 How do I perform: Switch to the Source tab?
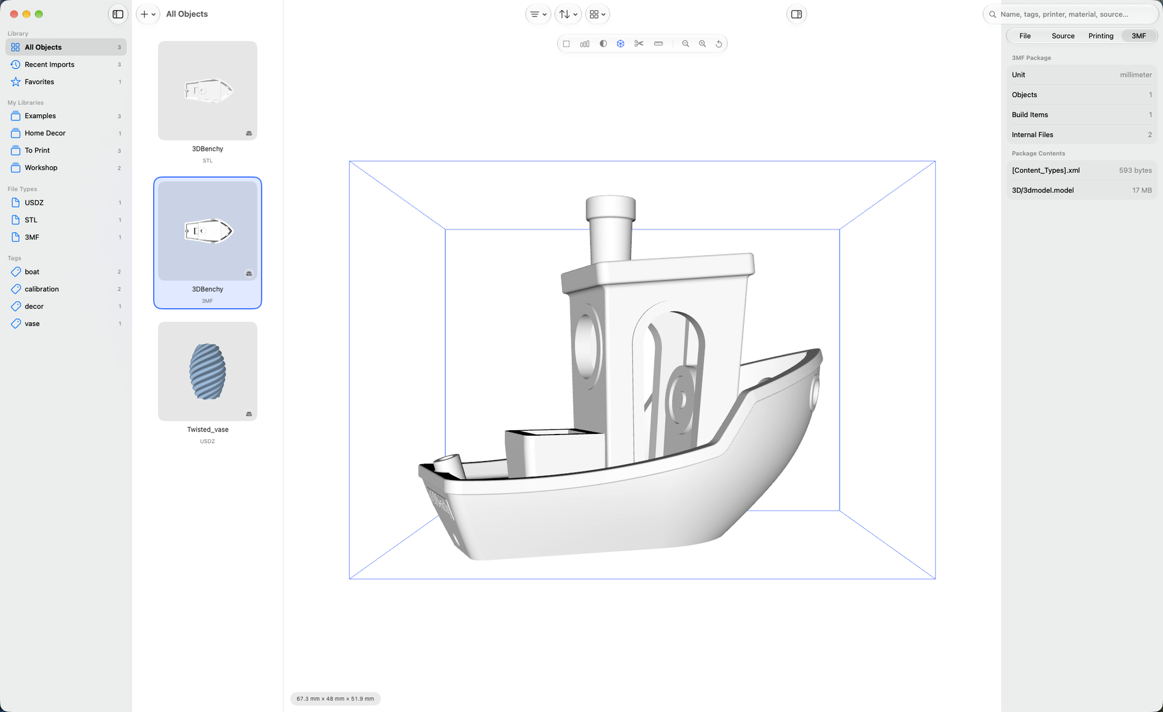(1063, 36)
